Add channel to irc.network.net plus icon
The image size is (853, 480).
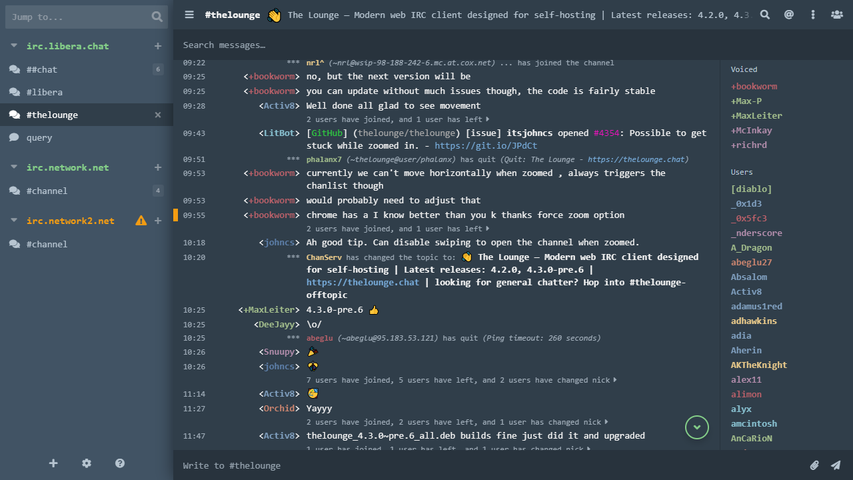pyautogui.click(x=158, y=167)
